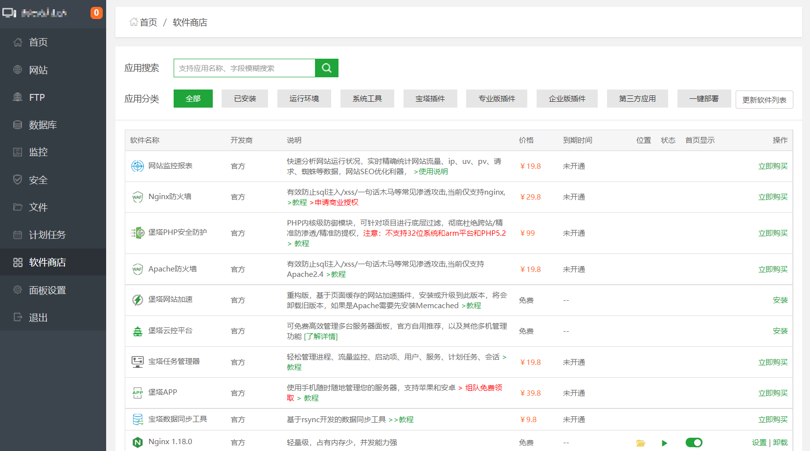
Task: Click the green search magnifier button
Action: coord(327,68)
